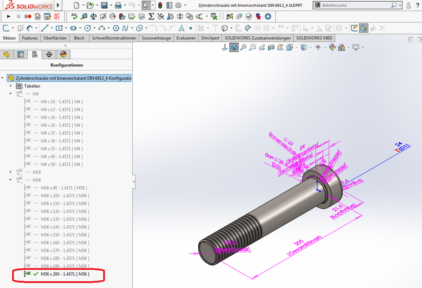Screen dimensions: 422x288
Task: Open the Line tool dropdown arrow
Action: pyautogui.click(x=52, y=28)
